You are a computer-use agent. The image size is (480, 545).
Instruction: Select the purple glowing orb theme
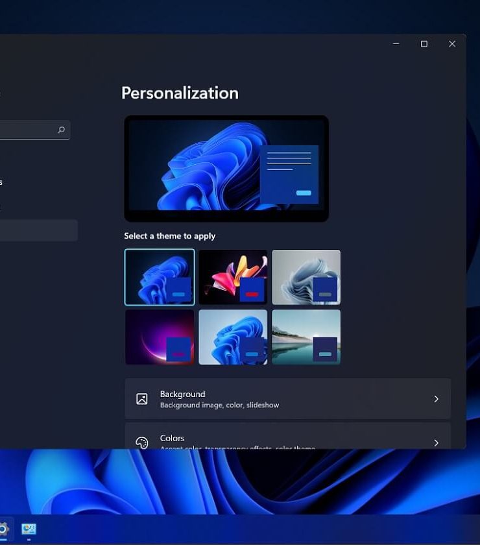[160, 337]
